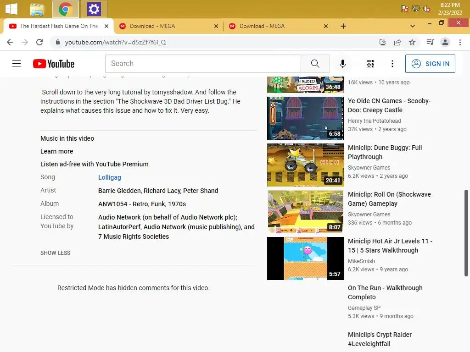This screenshot has height=352, width=470.
Task: Close The Hardest Flash Game tab
Action: coord(106,26)
